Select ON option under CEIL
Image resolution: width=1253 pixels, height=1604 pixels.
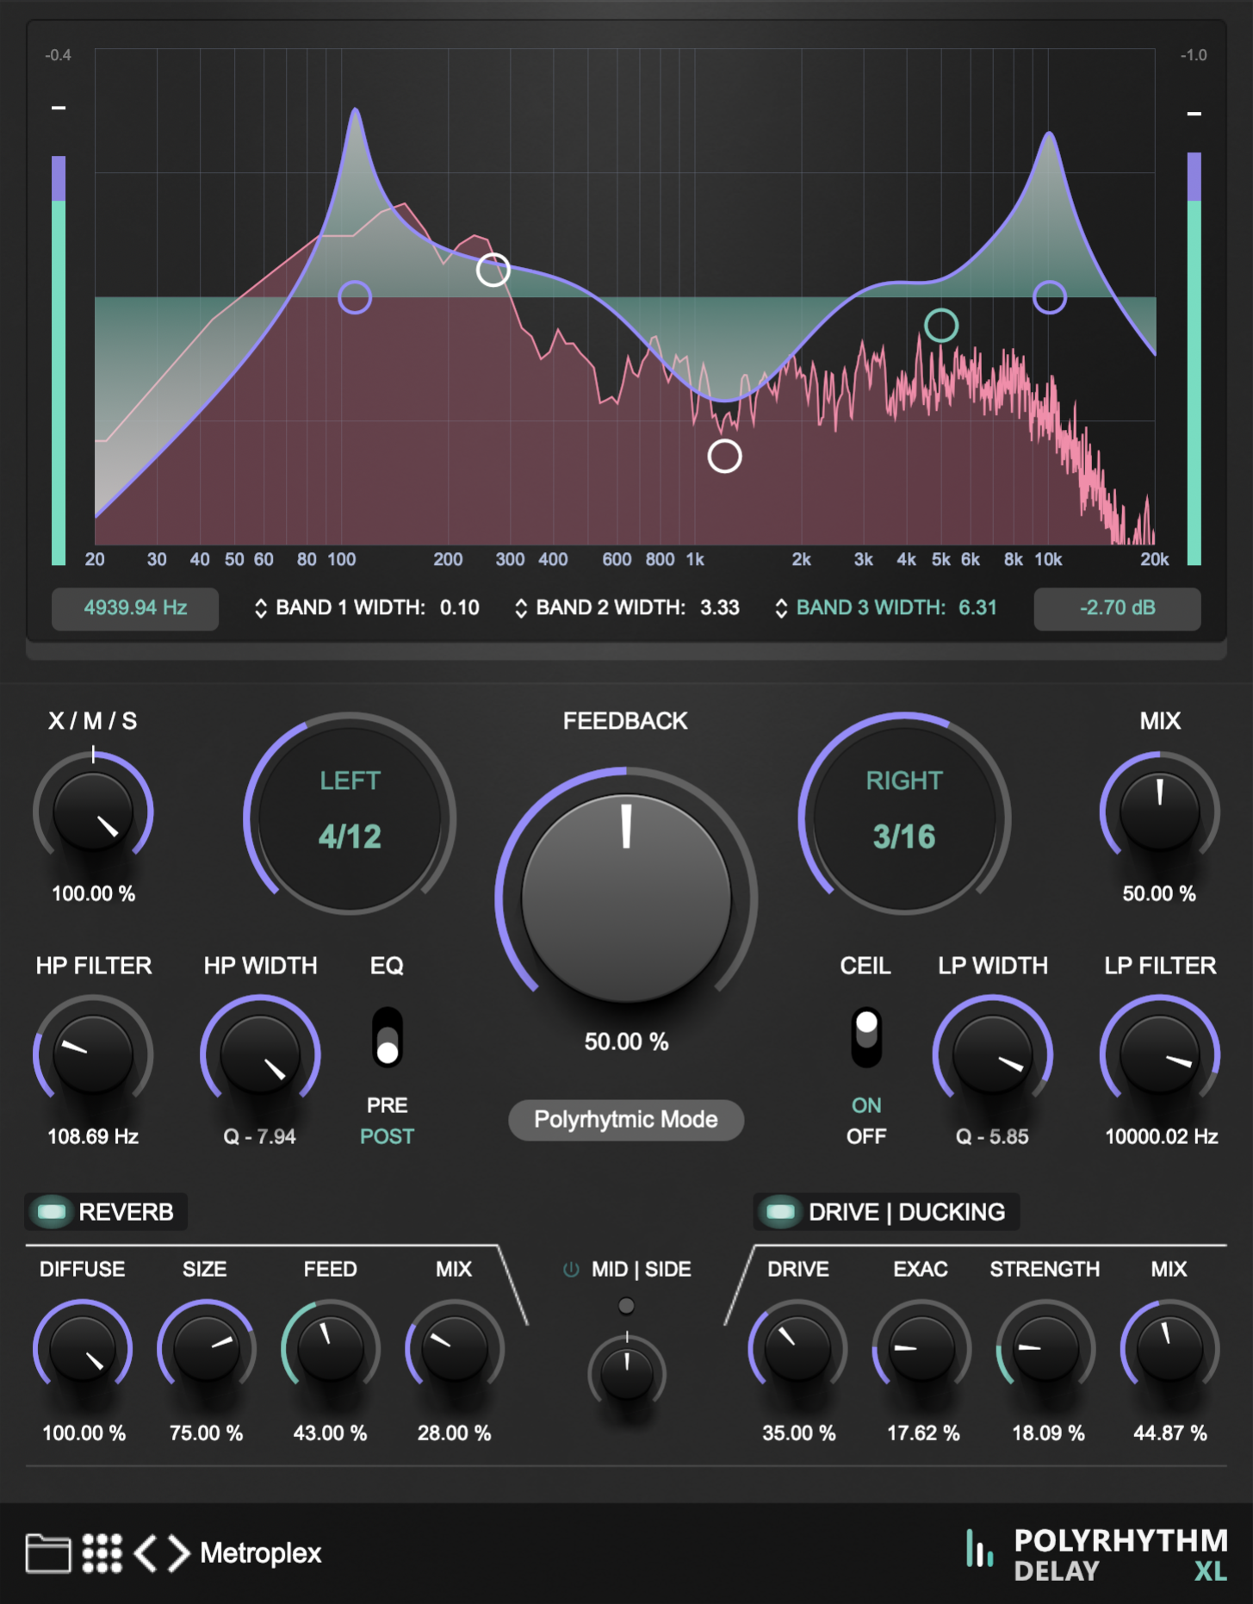866,1105
